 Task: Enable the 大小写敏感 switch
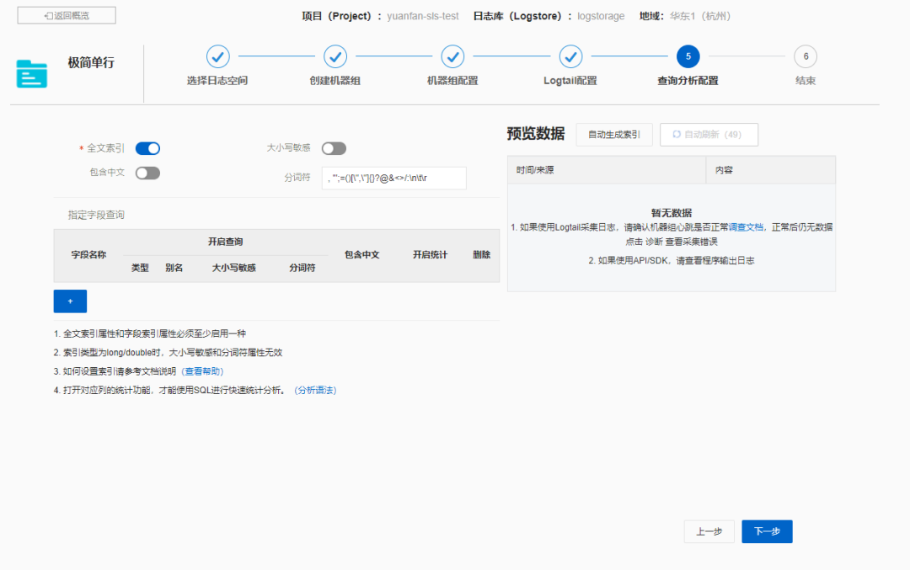(x=334, y=148)
